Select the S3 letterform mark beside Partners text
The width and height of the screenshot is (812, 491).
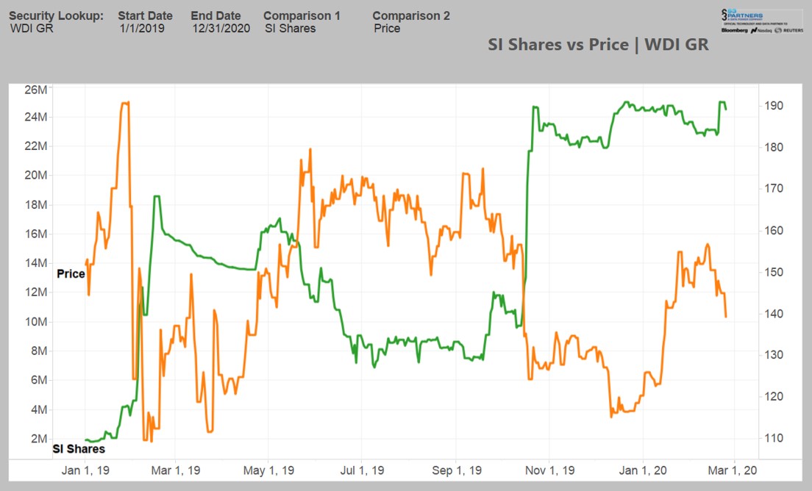[x=724, y=15]
